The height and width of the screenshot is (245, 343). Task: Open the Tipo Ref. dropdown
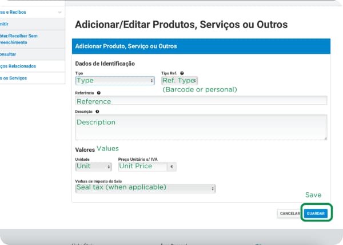(180, 81)
